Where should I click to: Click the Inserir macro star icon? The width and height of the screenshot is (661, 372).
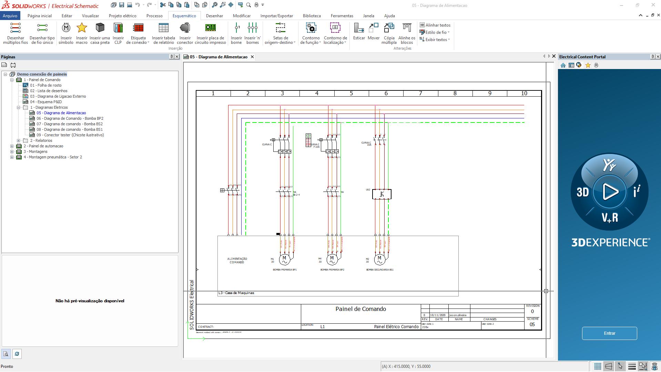[82, 28]
